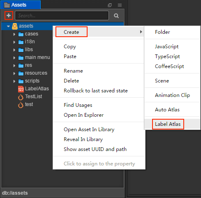The height and width of the screenshot is (198, 201).
Task: Choose Copy from context menu
Action: 98,47
